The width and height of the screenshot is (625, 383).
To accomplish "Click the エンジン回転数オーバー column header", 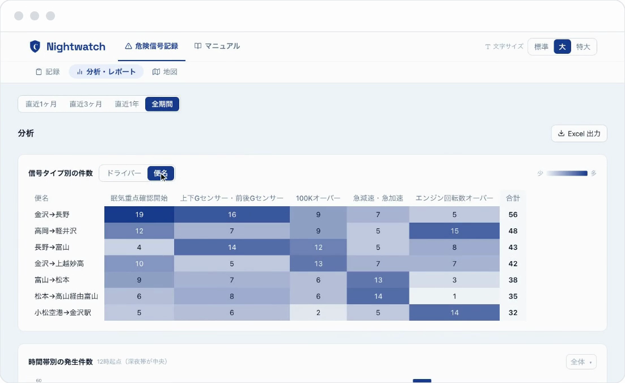I will pos(454,198).
